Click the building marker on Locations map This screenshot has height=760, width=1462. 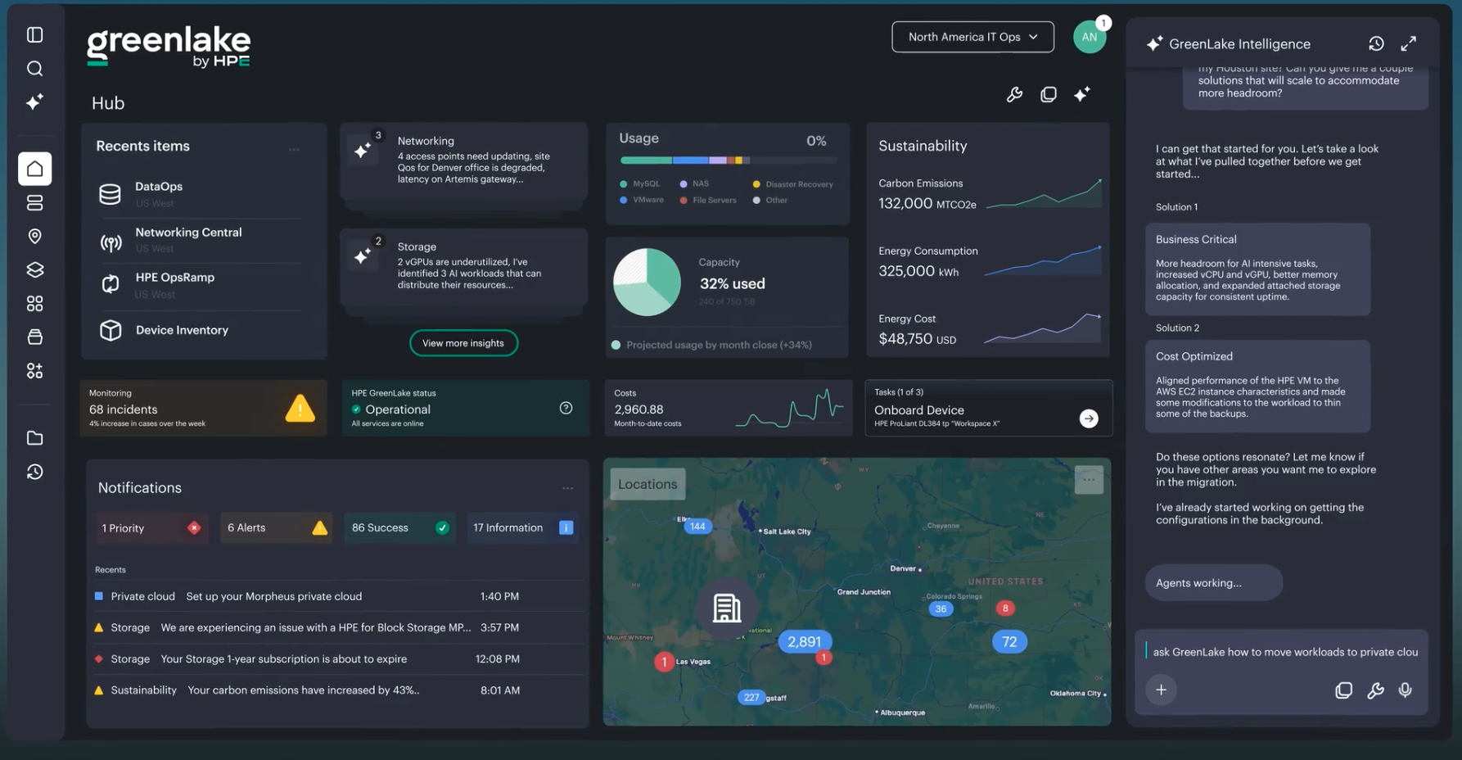click(x=726, y=608)
